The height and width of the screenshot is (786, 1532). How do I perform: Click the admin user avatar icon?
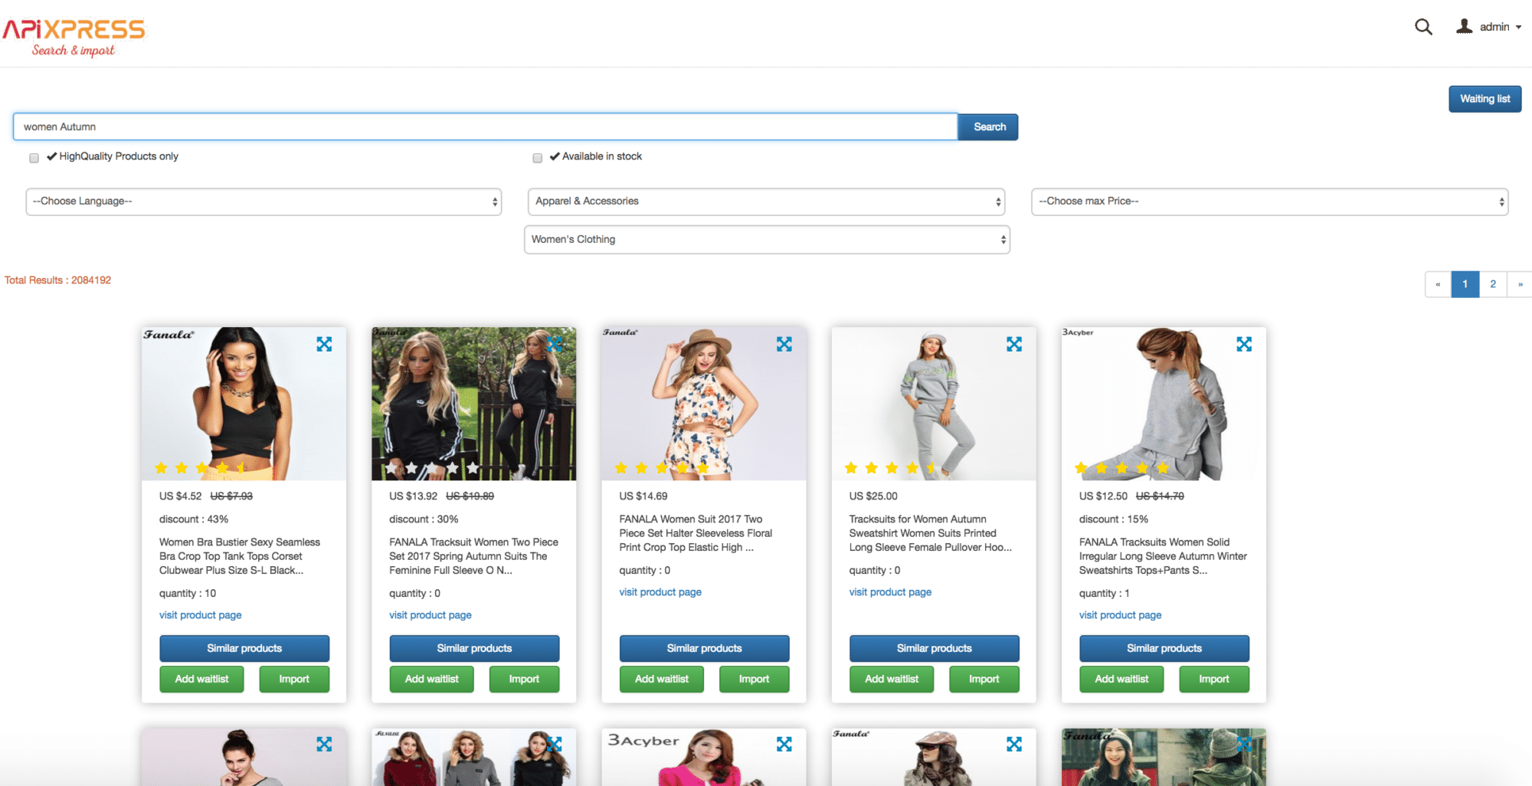[x=1464, y=27]
